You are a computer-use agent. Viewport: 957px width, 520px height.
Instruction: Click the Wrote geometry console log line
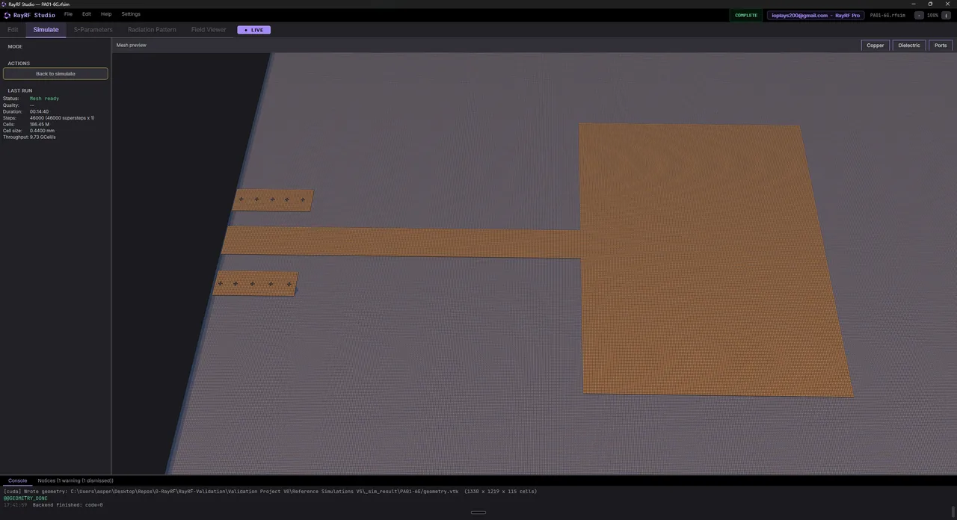(x=270, y=492)
